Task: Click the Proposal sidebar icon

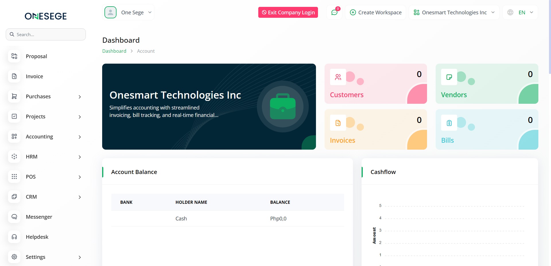Action: pos(14,56)
